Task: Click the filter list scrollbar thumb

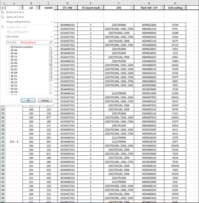Action: coord(50,65)
